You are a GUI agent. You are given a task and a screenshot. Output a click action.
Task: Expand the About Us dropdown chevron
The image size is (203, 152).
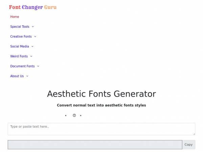tap(27, 76)
